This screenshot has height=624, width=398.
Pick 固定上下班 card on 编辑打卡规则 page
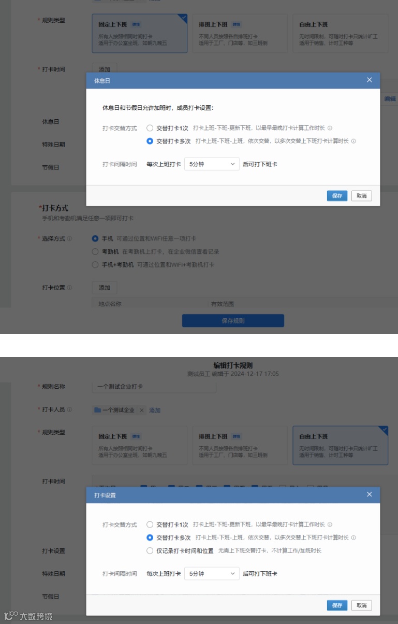pyautogui.click(x=140, y=445)
